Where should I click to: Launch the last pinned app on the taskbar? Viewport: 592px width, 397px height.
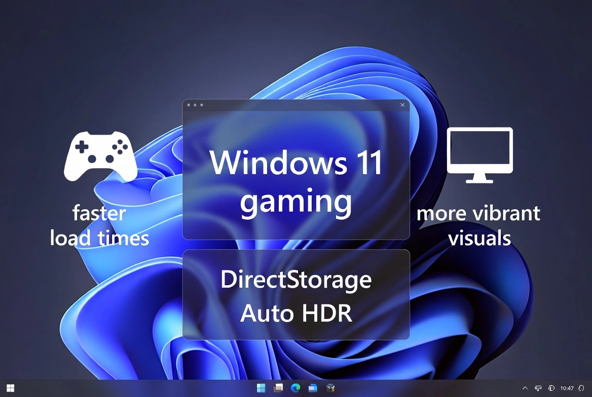coord(330,388)
